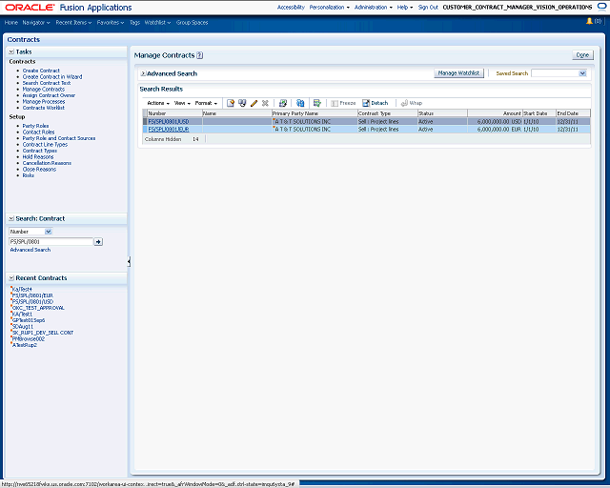Open the View menu in Search Results
610x488 pixels.
[x=182, y=103]
